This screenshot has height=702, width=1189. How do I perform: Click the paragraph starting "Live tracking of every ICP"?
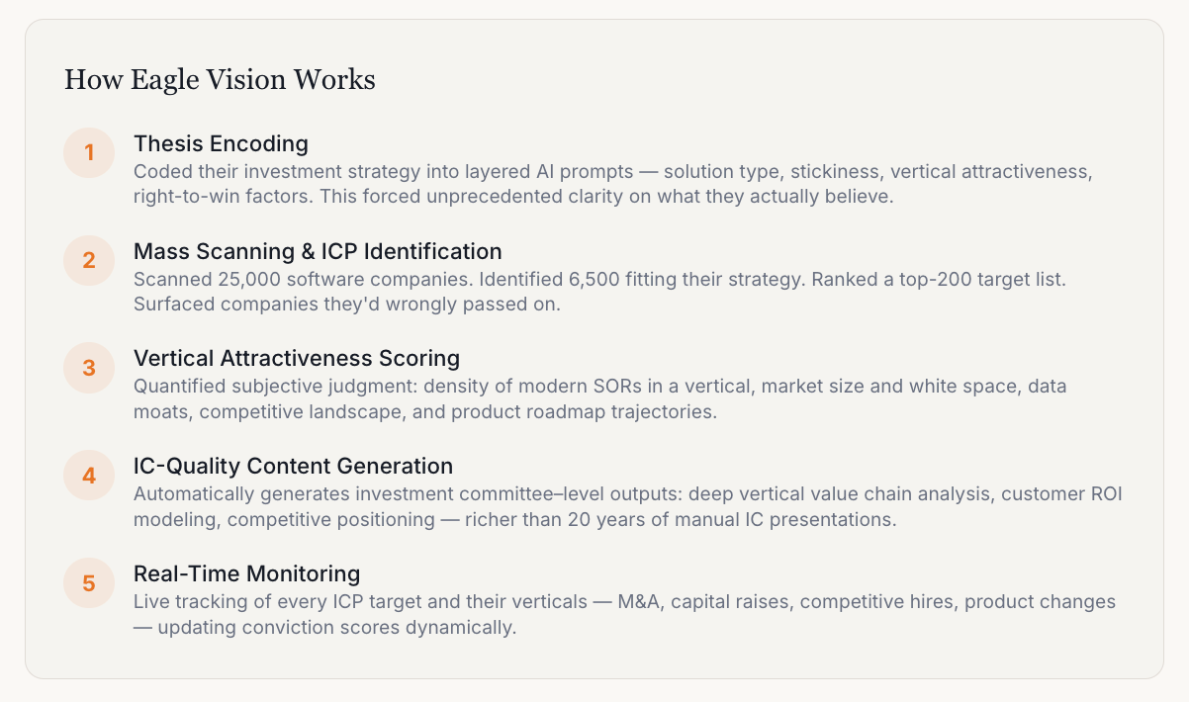click(x=624, y=614)
